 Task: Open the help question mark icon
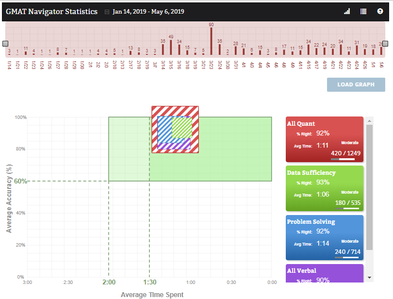coord(380,12)
